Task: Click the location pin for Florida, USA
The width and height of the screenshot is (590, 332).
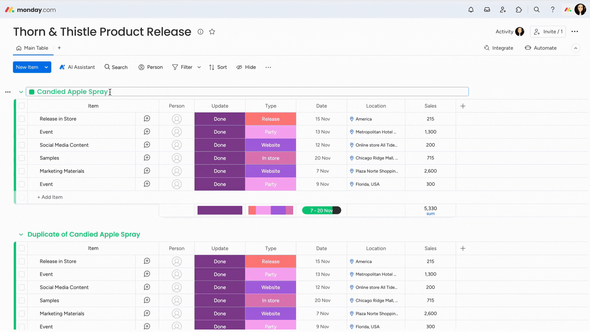Action: pos(352,184)
